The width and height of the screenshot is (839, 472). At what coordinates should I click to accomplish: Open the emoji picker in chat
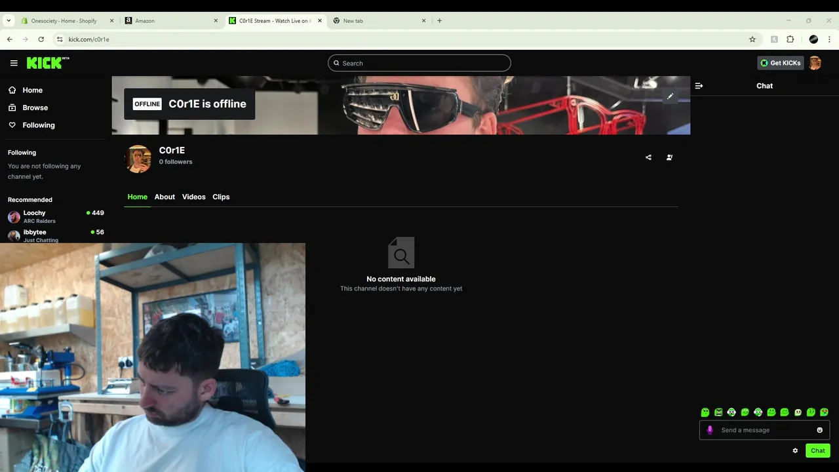819,430
